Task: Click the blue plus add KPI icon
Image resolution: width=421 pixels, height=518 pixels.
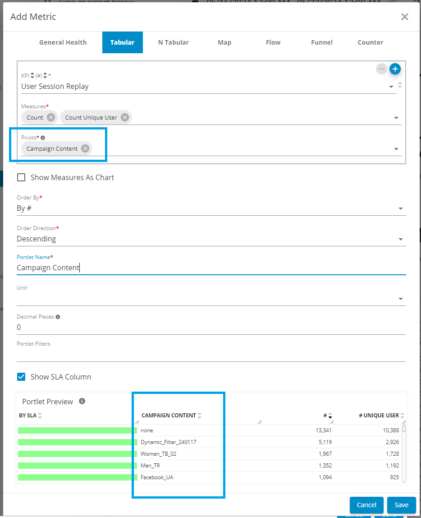Action: pyautogui.click(x=395, y=69)
